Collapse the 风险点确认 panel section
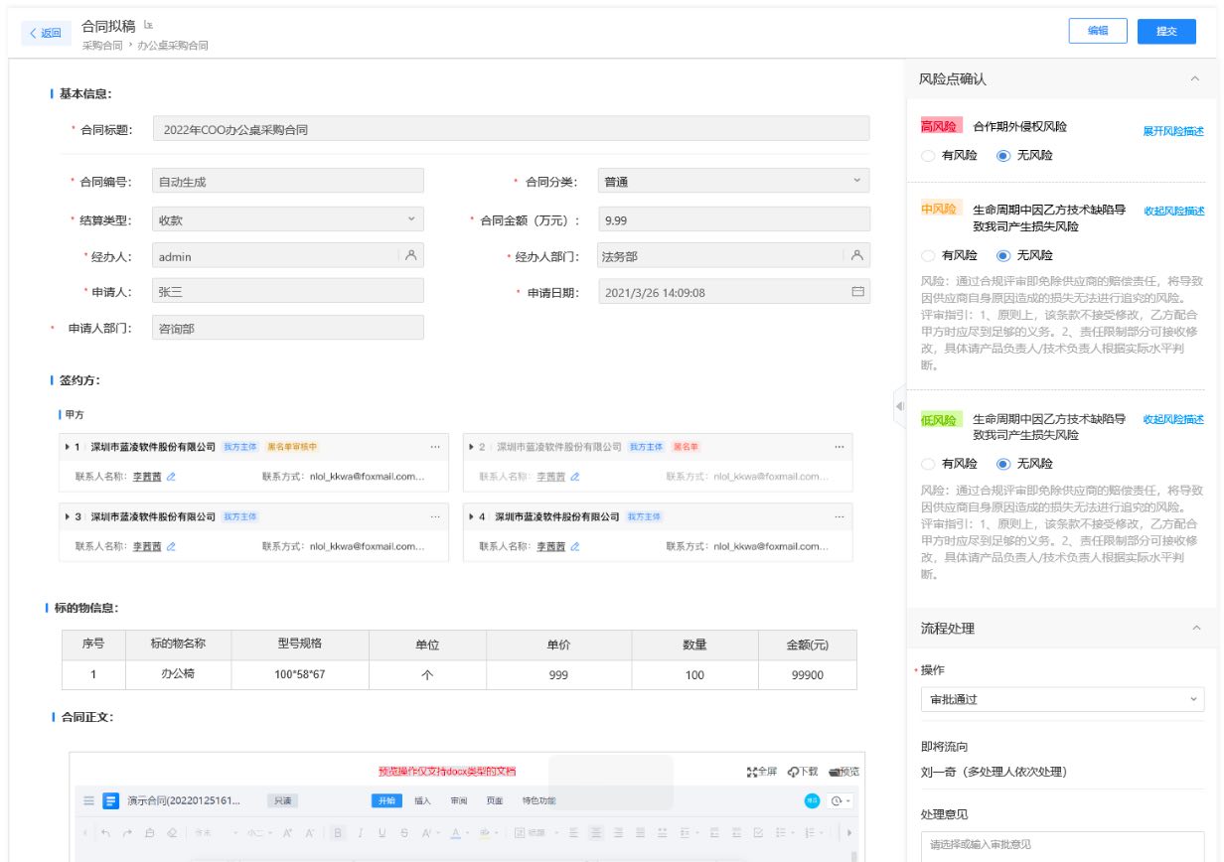 pyautogui.click(x=1195, y=79)
